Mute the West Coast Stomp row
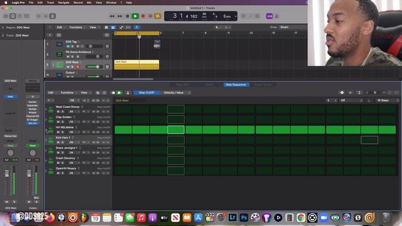Viewport: 402px width, 226px height. [58, 112]
